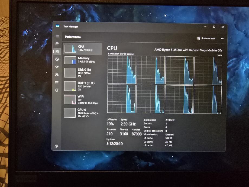This screenshot has height=187, width=249.
Task: Click the L3 cache 4.0 MB value
Action: click(169, 145)
